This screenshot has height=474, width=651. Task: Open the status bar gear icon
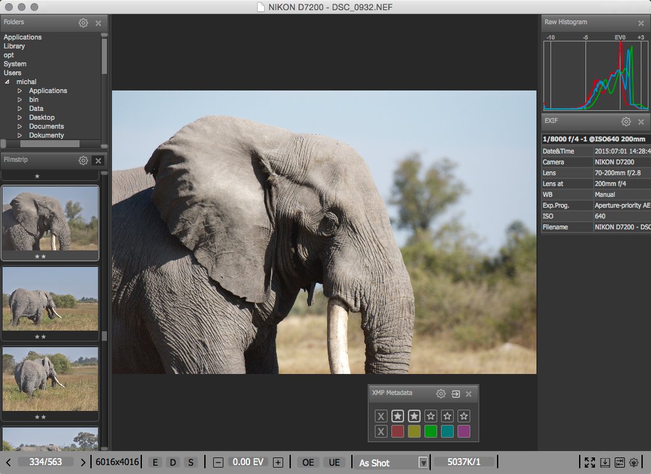tap(634, 463)
